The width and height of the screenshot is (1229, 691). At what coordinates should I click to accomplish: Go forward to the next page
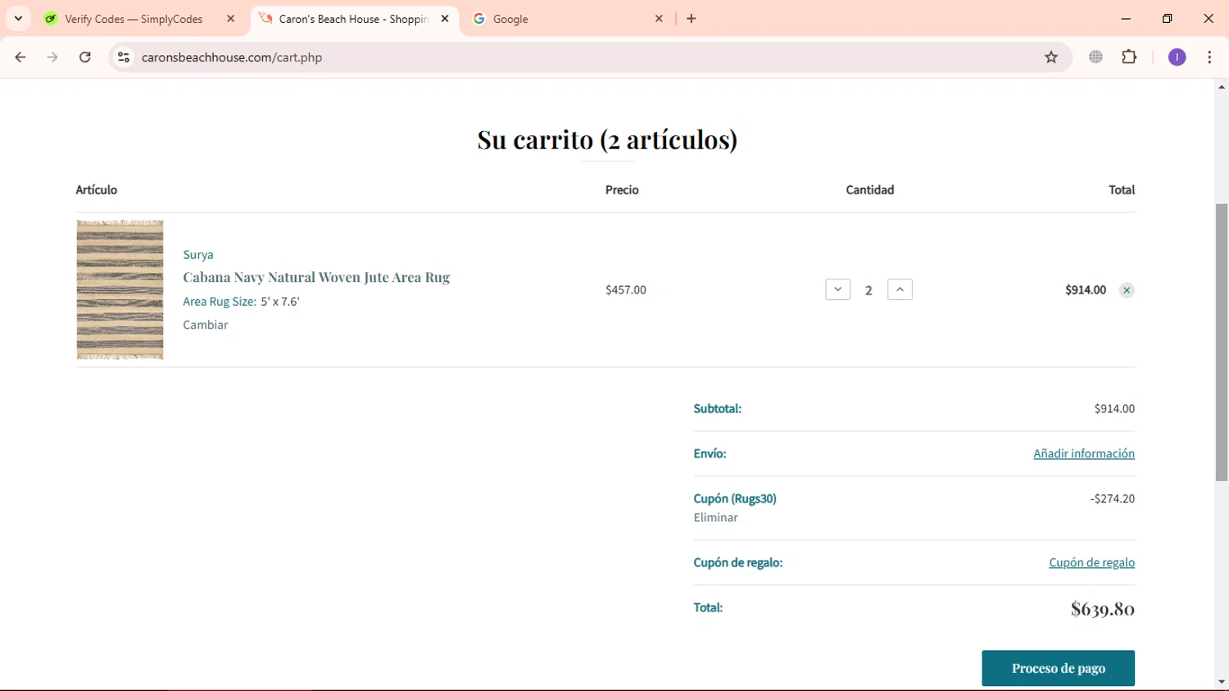click(52, 57)
